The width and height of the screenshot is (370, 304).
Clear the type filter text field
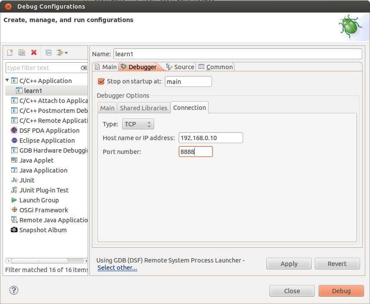click(84, 68)
